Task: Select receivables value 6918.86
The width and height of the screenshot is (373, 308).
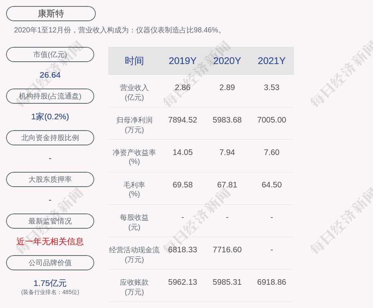Action: tap(272, 282)
